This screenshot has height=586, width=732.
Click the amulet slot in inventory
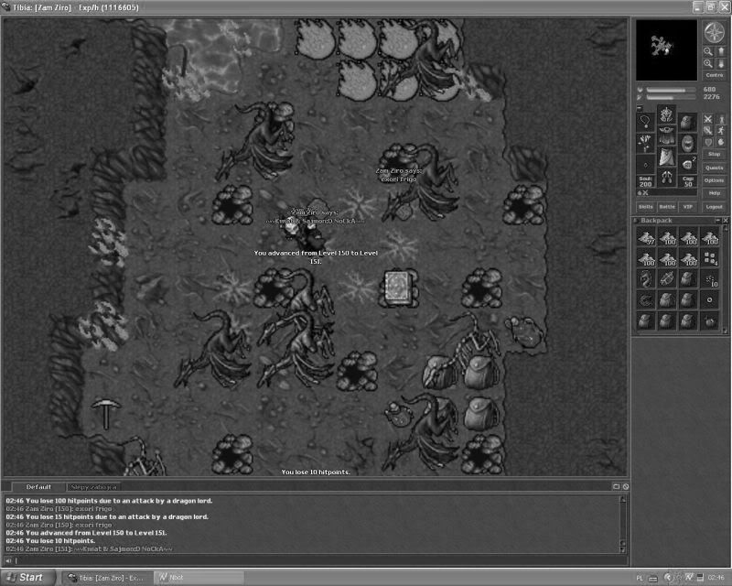click(646, 122)
